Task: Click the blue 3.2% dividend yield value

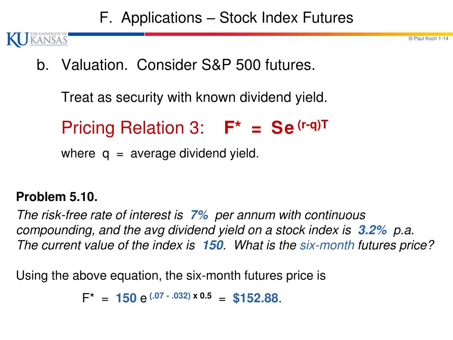Action: [x=372, y=230]
